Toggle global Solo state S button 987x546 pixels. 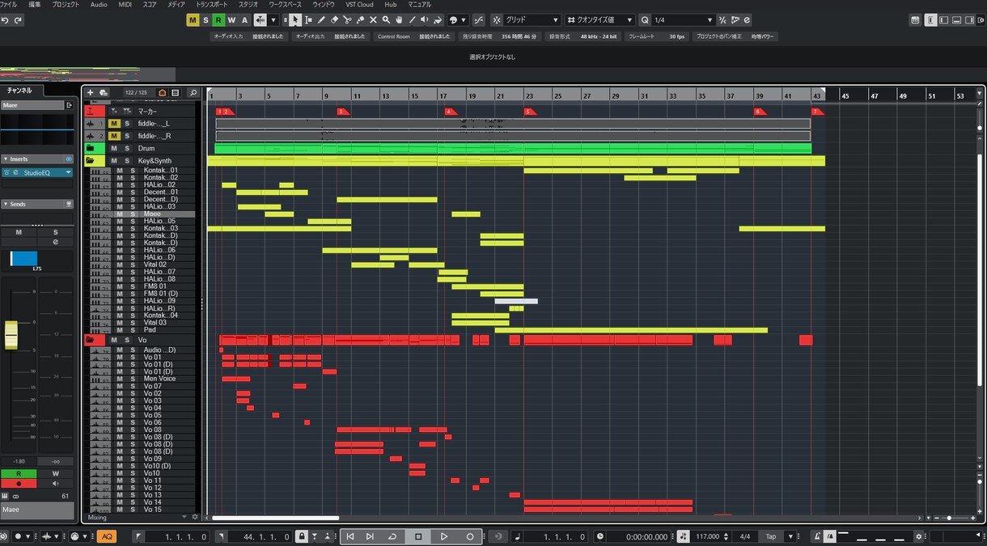[205, 19]
